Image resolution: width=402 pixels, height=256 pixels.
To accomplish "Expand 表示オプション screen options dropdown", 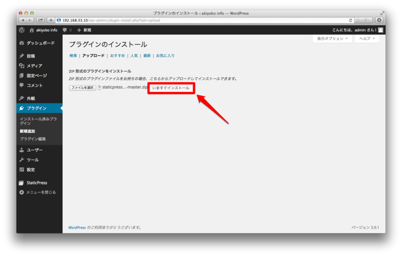I will 332,39.
